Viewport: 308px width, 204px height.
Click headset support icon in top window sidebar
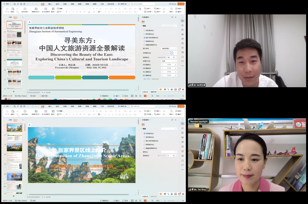coord(183,57)
